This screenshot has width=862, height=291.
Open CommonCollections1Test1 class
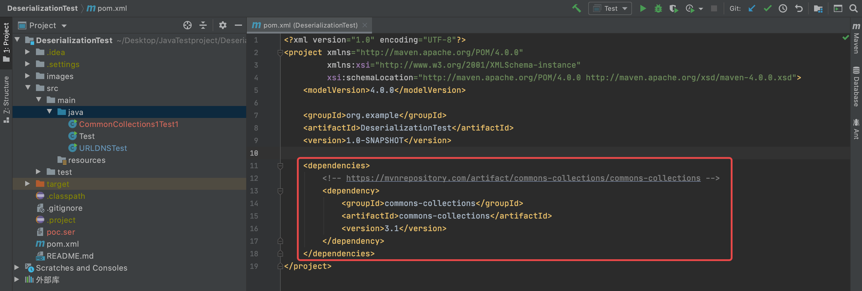[x=128, y=124]
